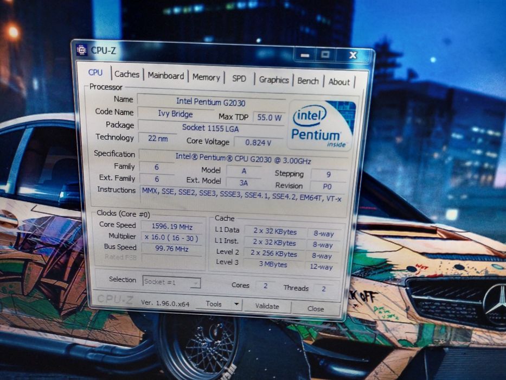Click the CPU-Z app icon in title bar
Viewport: 506px width, 380px height.
82,50
